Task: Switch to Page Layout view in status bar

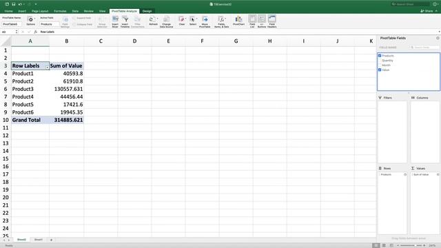Action: [x=384, y=245]
